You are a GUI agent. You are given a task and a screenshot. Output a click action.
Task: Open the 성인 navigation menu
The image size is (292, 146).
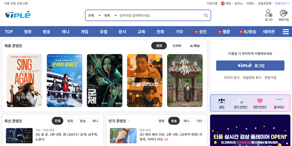[200, 32]
